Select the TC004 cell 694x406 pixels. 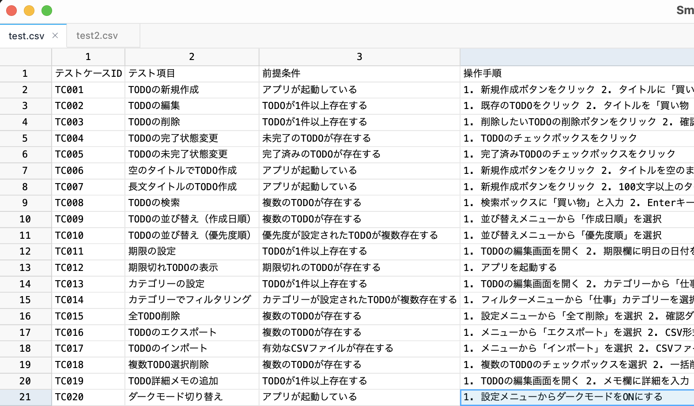(88, 139)
